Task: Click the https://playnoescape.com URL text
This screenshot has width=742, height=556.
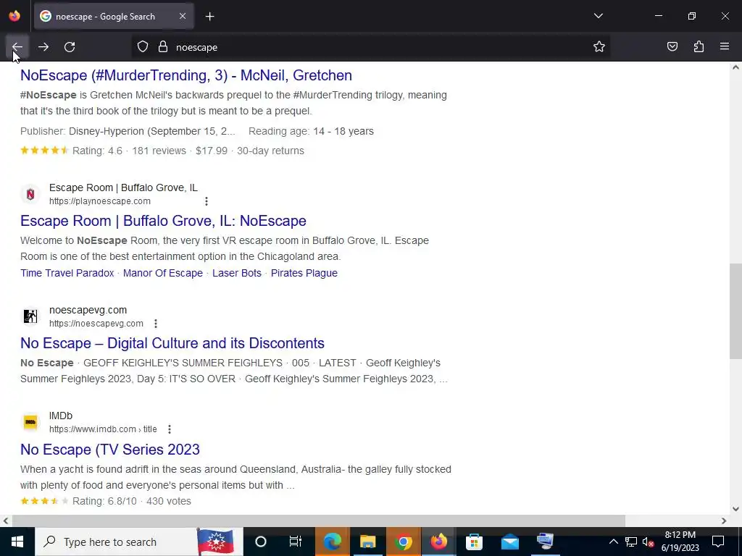Action: [x=100, y=201]
